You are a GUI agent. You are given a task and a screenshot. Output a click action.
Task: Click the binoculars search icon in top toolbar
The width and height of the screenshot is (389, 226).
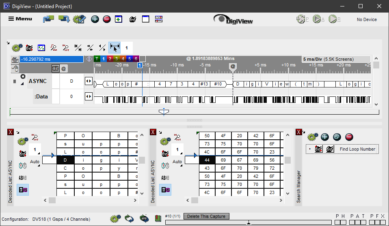132,19
